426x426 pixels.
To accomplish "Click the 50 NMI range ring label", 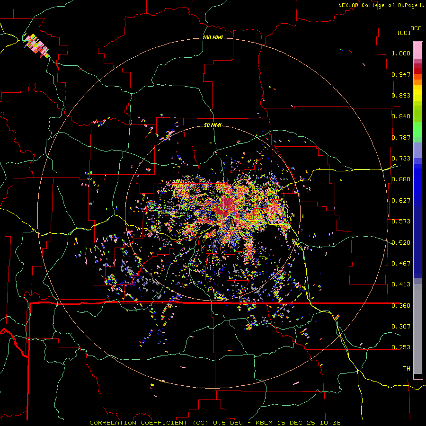I will (213, 125).
